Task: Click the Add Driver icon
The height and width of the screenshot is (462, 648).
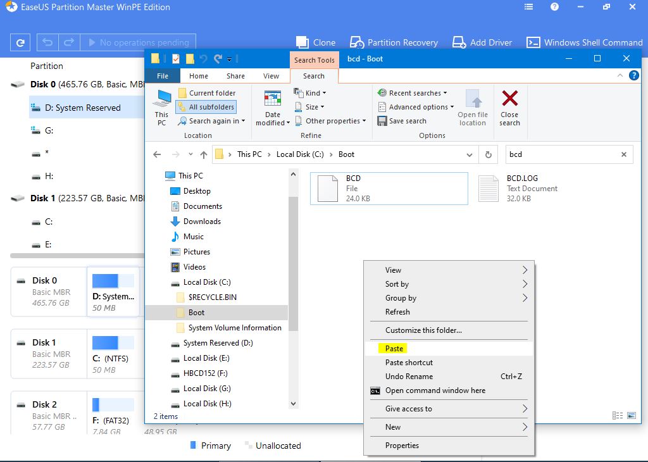Action: (x=459, y=42)
